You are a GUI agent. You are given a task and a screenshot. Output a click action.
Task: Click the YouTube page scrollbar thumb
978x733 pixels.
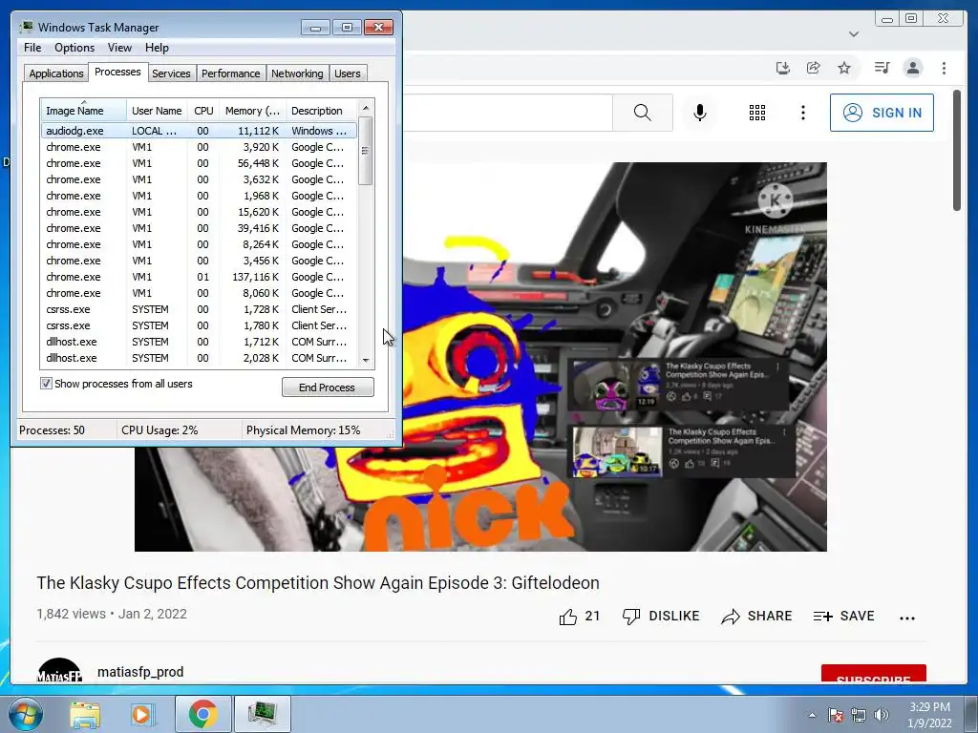(x=957, y=150)
